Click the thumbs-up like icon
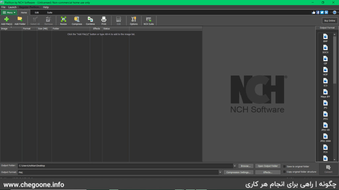 pos(314,13)
